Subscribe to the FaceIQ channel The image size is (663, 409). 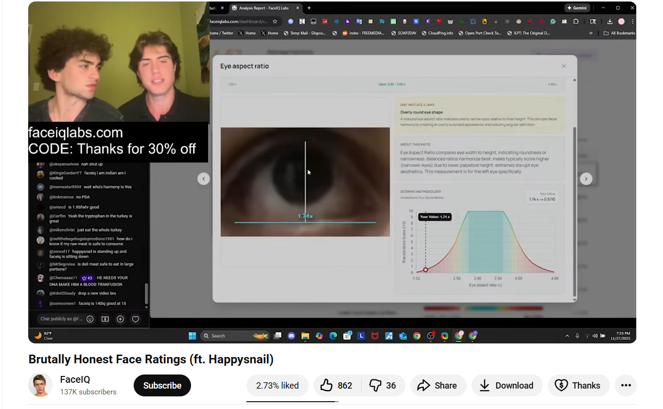point(162,386)
